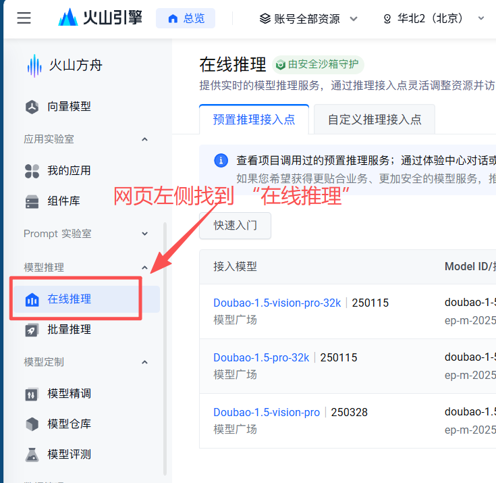This screenshot has height=483, width=496.
Task: Click the 火山方舟 waveform logo
Action: pyautogui.click(x=34, y=66)
